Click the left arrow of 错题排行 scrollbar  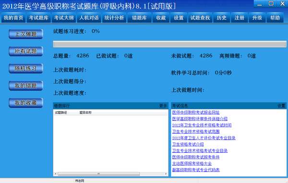[56, 174]
